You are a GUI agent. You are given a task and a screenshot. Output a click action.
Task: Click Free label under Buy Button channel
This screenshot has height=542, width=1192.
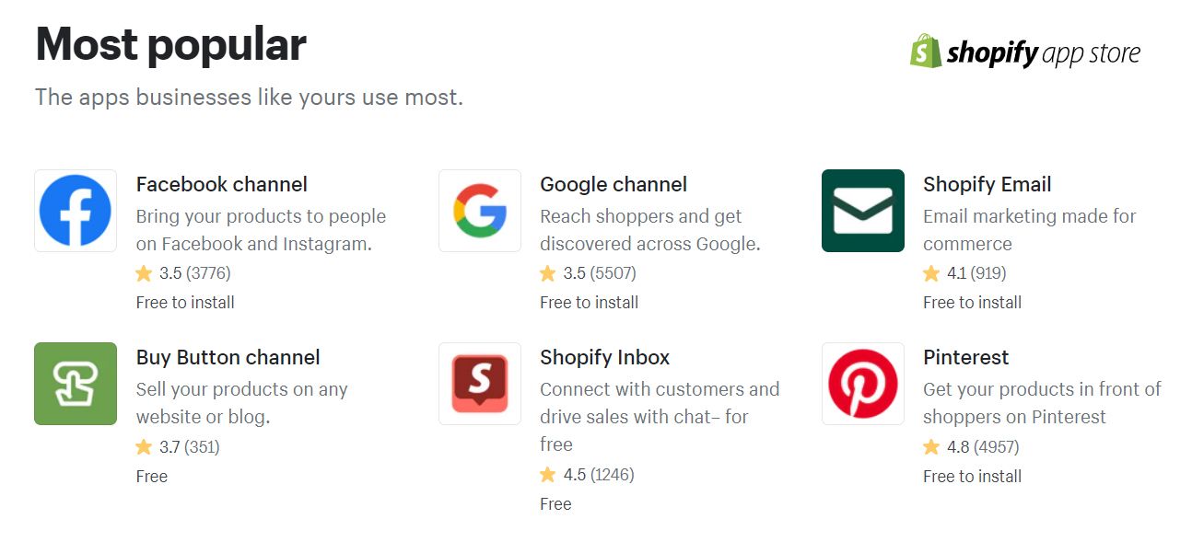coord(152,476)
